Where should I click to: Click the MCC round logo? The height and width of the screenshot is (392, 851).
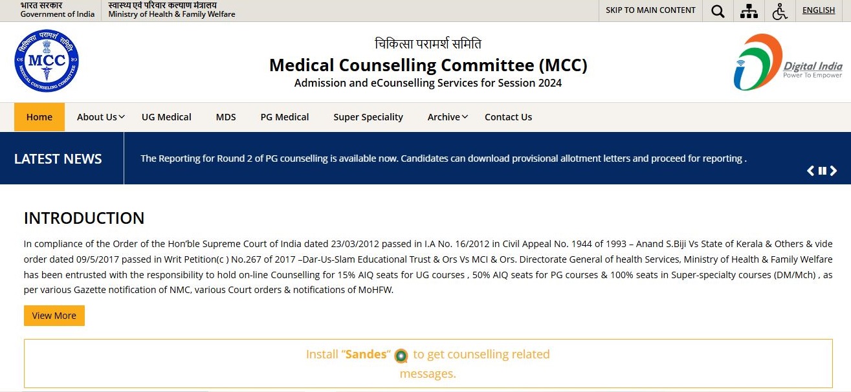[x=47, y=61]
